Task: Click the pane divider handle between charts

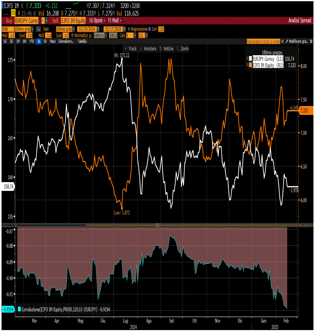Action: [157, 226]
